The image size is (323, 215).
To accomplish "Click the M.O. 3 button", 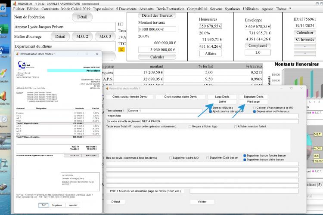I will click(105, 37).
